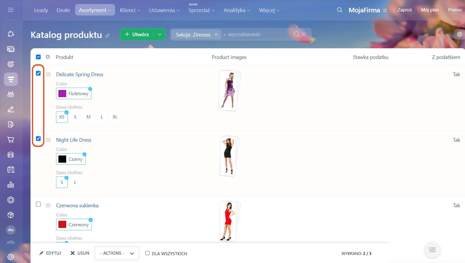Image resolution: width=465 pixels, height=263 pixels.
Task: Open the page settings gear at top right
Action: tap(460, 34)
